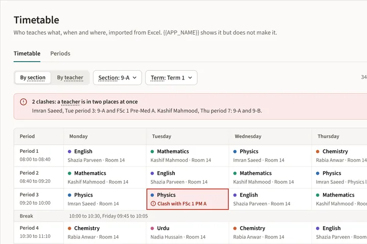Click the pink dot beside Tuesday Period 4 Urdu
This screenshot has width=367, height=244.
tap(152, 228)
